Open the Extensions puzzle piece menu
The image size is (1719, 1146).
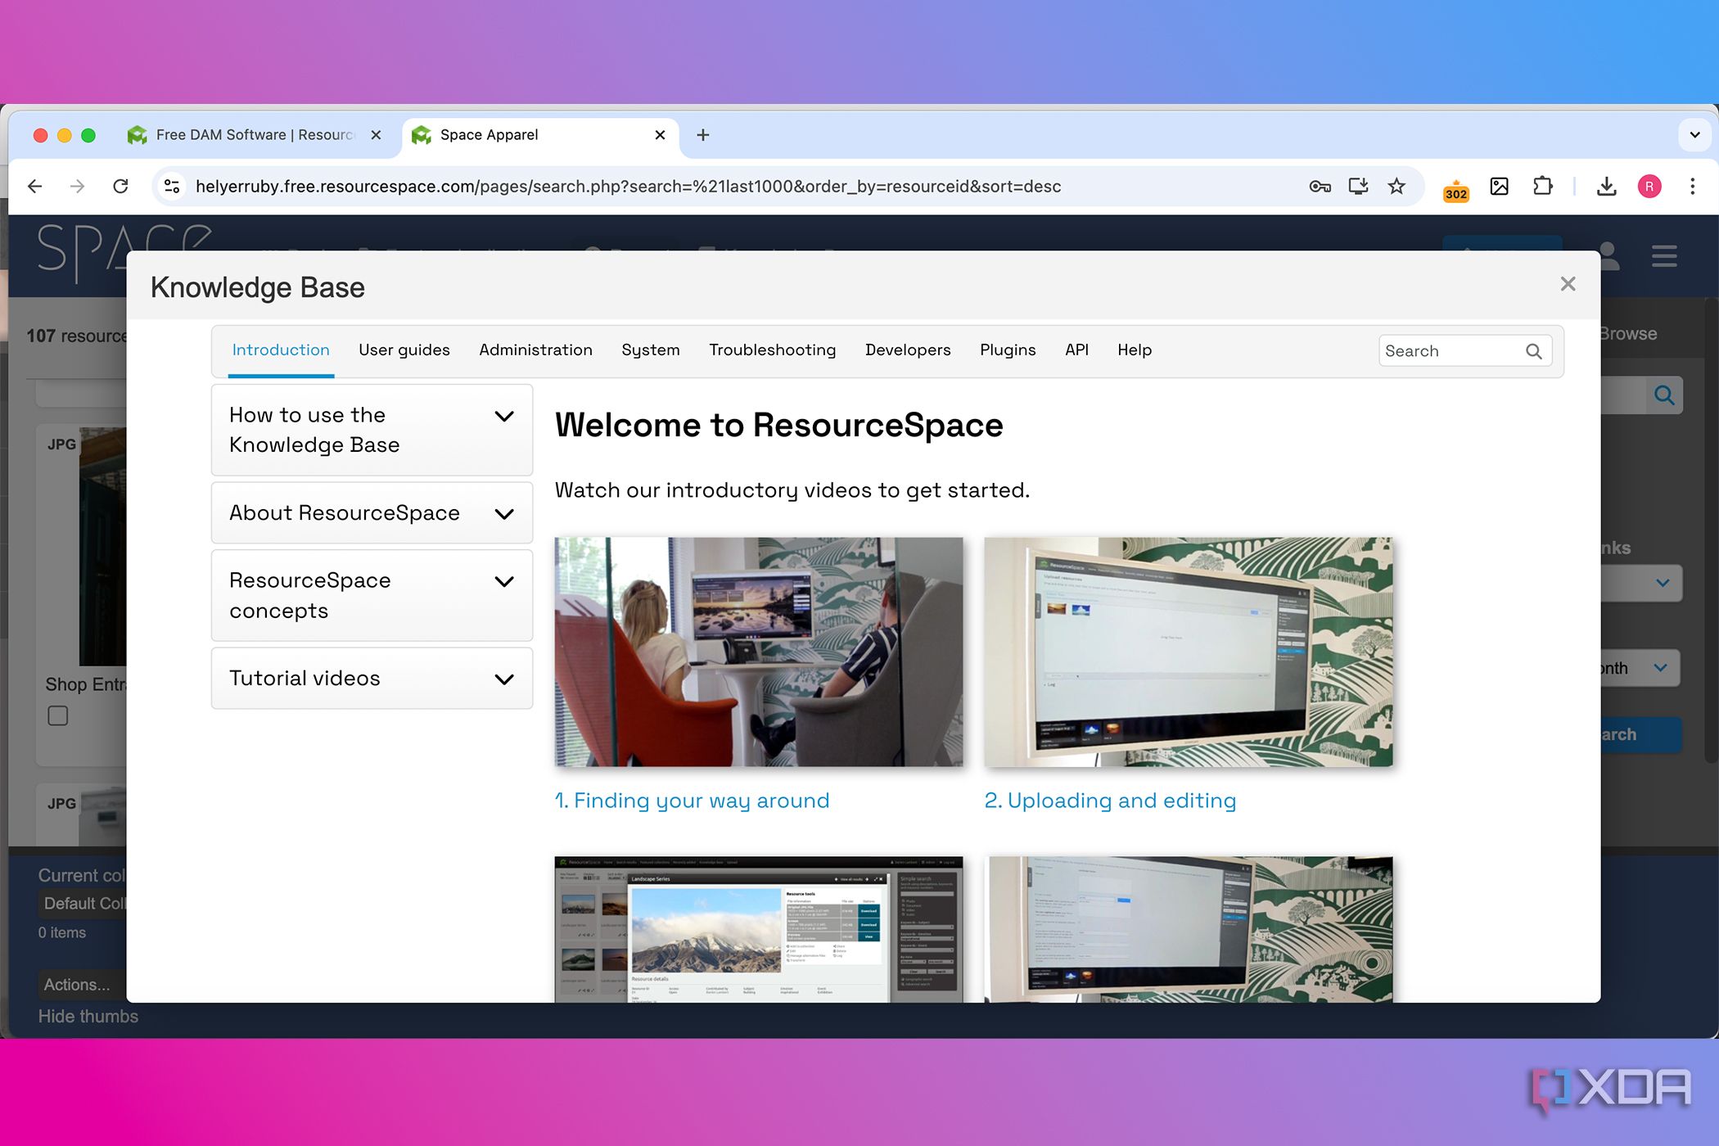click(1543, 187)
